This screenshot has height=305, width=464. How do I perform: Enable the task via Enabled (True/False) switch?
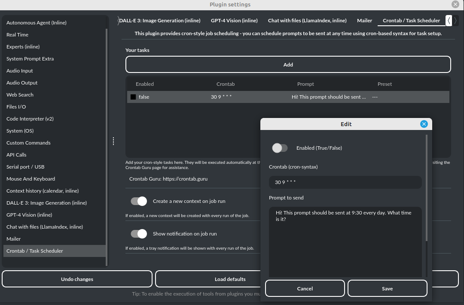point(280,147)
